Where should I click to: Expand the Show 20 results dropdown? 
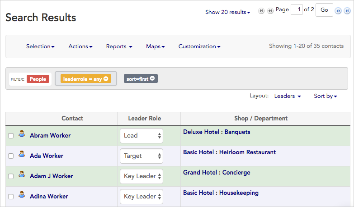coord(227,12)
